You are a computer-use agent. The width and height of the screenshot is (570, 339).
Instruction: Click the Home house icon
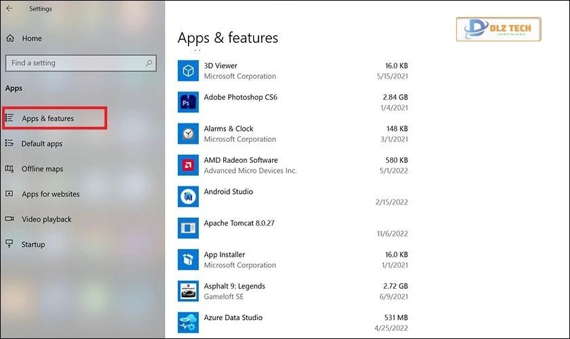pos(10,38)
